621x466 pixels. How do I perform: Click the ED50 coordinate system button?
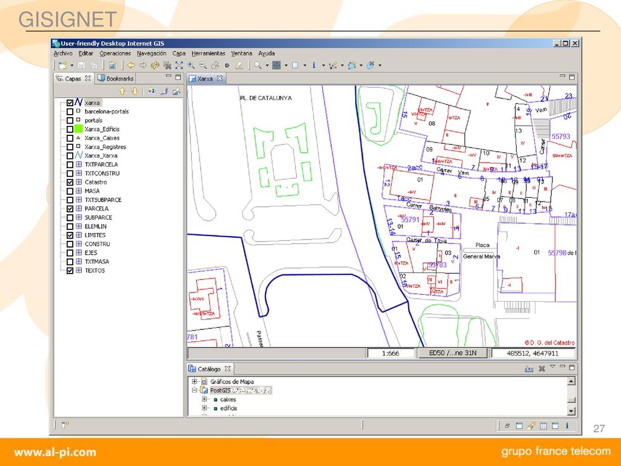coord(452,353)
